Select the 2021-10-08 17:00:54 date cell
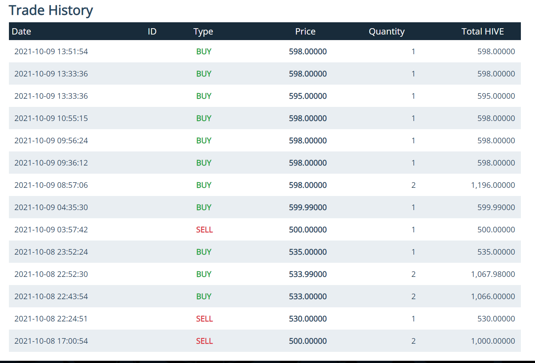The height and width of the screenshot is (363, 535). [51, 341]
